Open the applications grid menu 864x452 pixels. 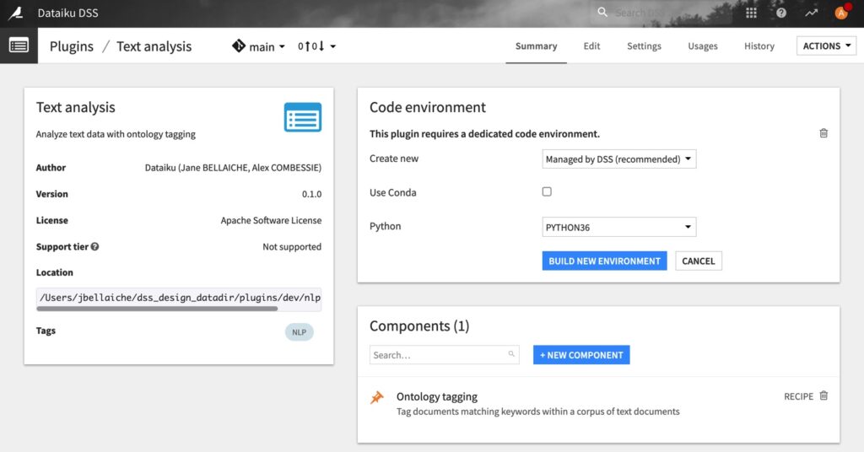tap(752, 13)
